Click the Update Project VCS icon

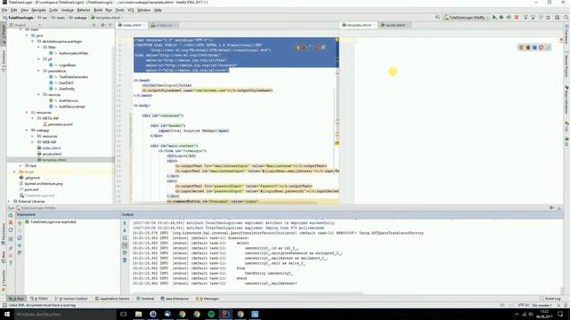525,18
